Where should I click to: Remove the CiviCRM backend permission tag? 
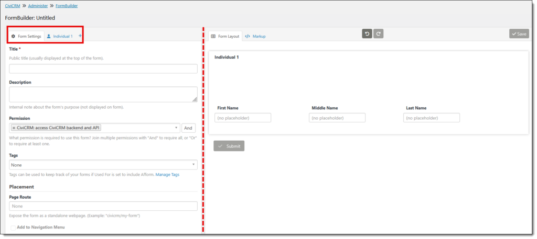[x=14, y=128]
